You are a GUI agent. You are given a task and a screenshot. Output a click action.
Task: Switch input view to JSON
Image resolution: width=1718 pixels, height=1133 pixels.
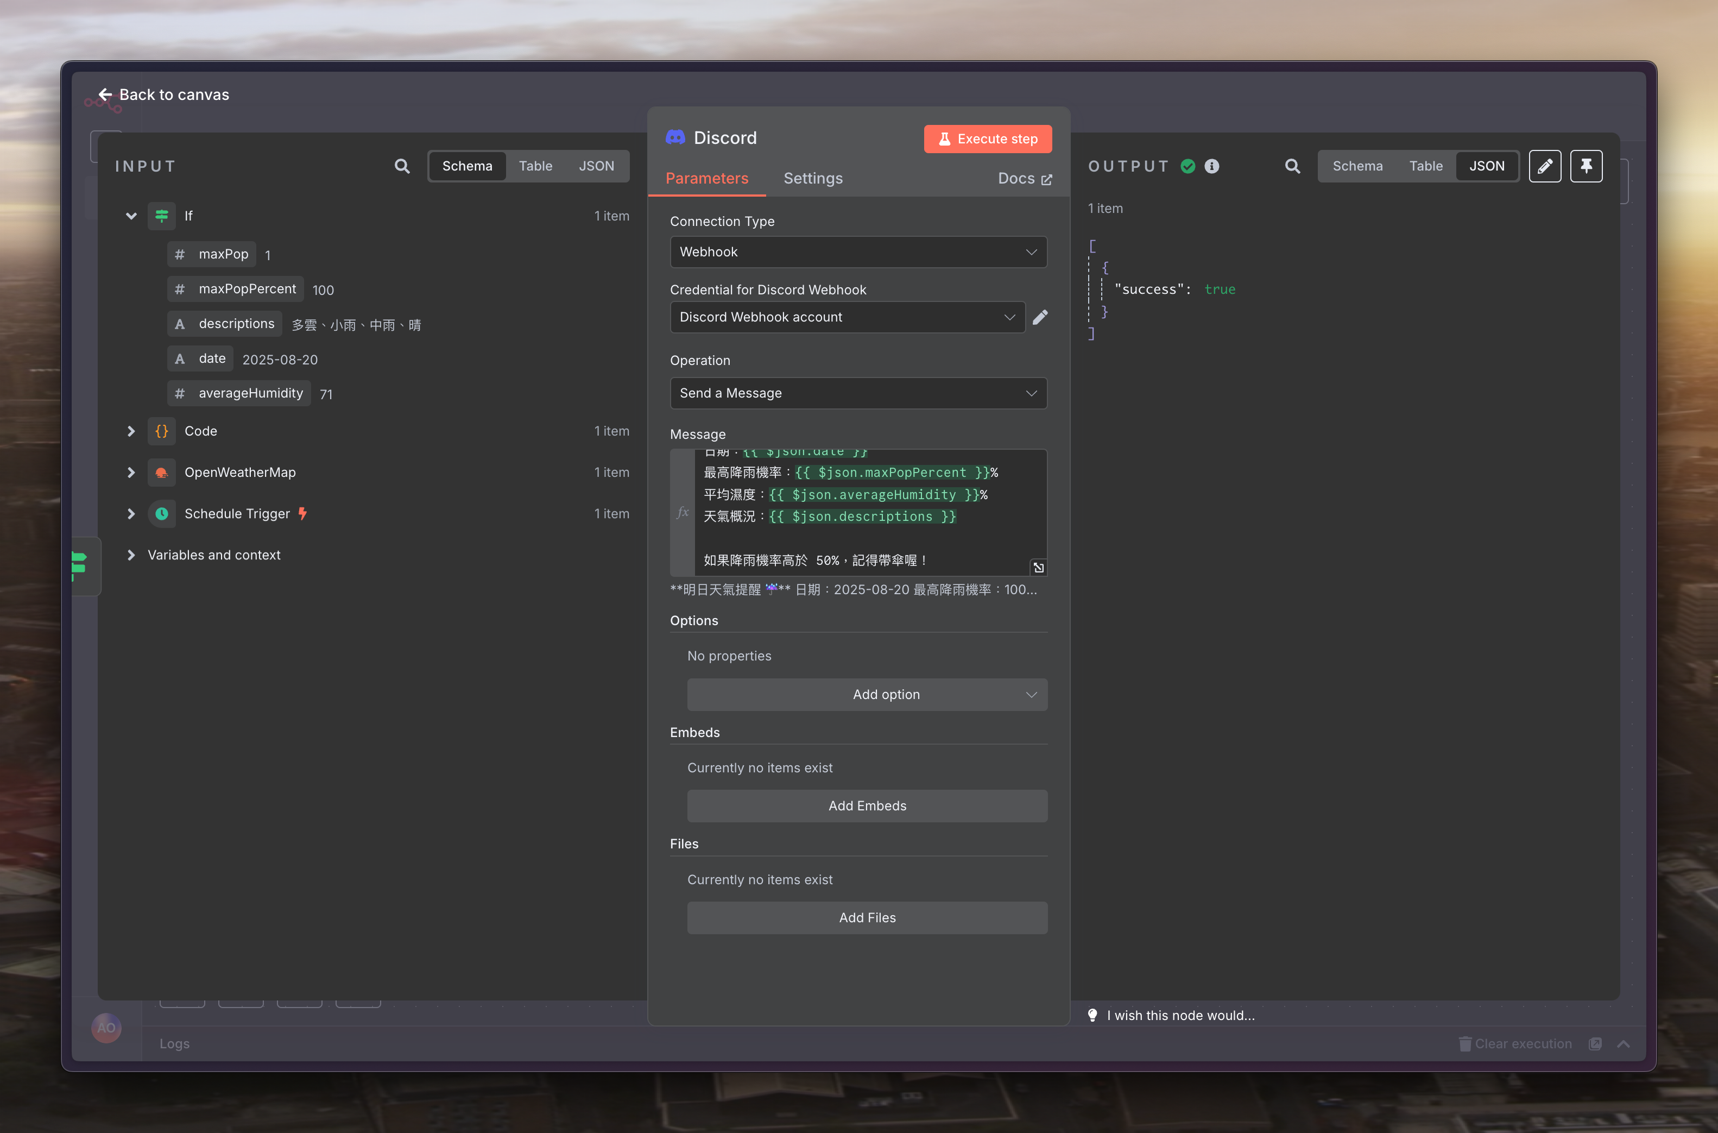(x=596, y=166)
